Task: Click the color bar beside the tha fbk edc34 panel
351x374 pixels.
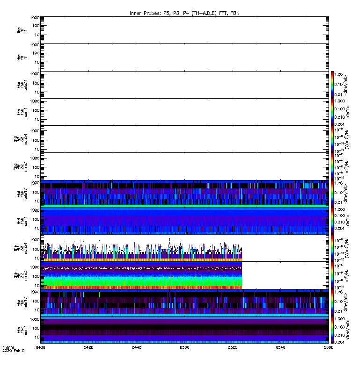Action: [x=332, y=85]
